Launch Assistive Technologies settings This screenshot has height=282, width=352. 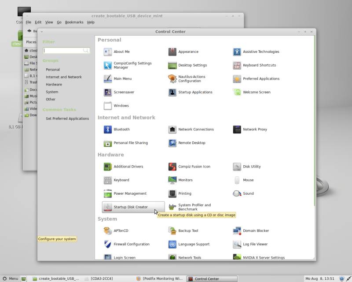tap(256, 52)
